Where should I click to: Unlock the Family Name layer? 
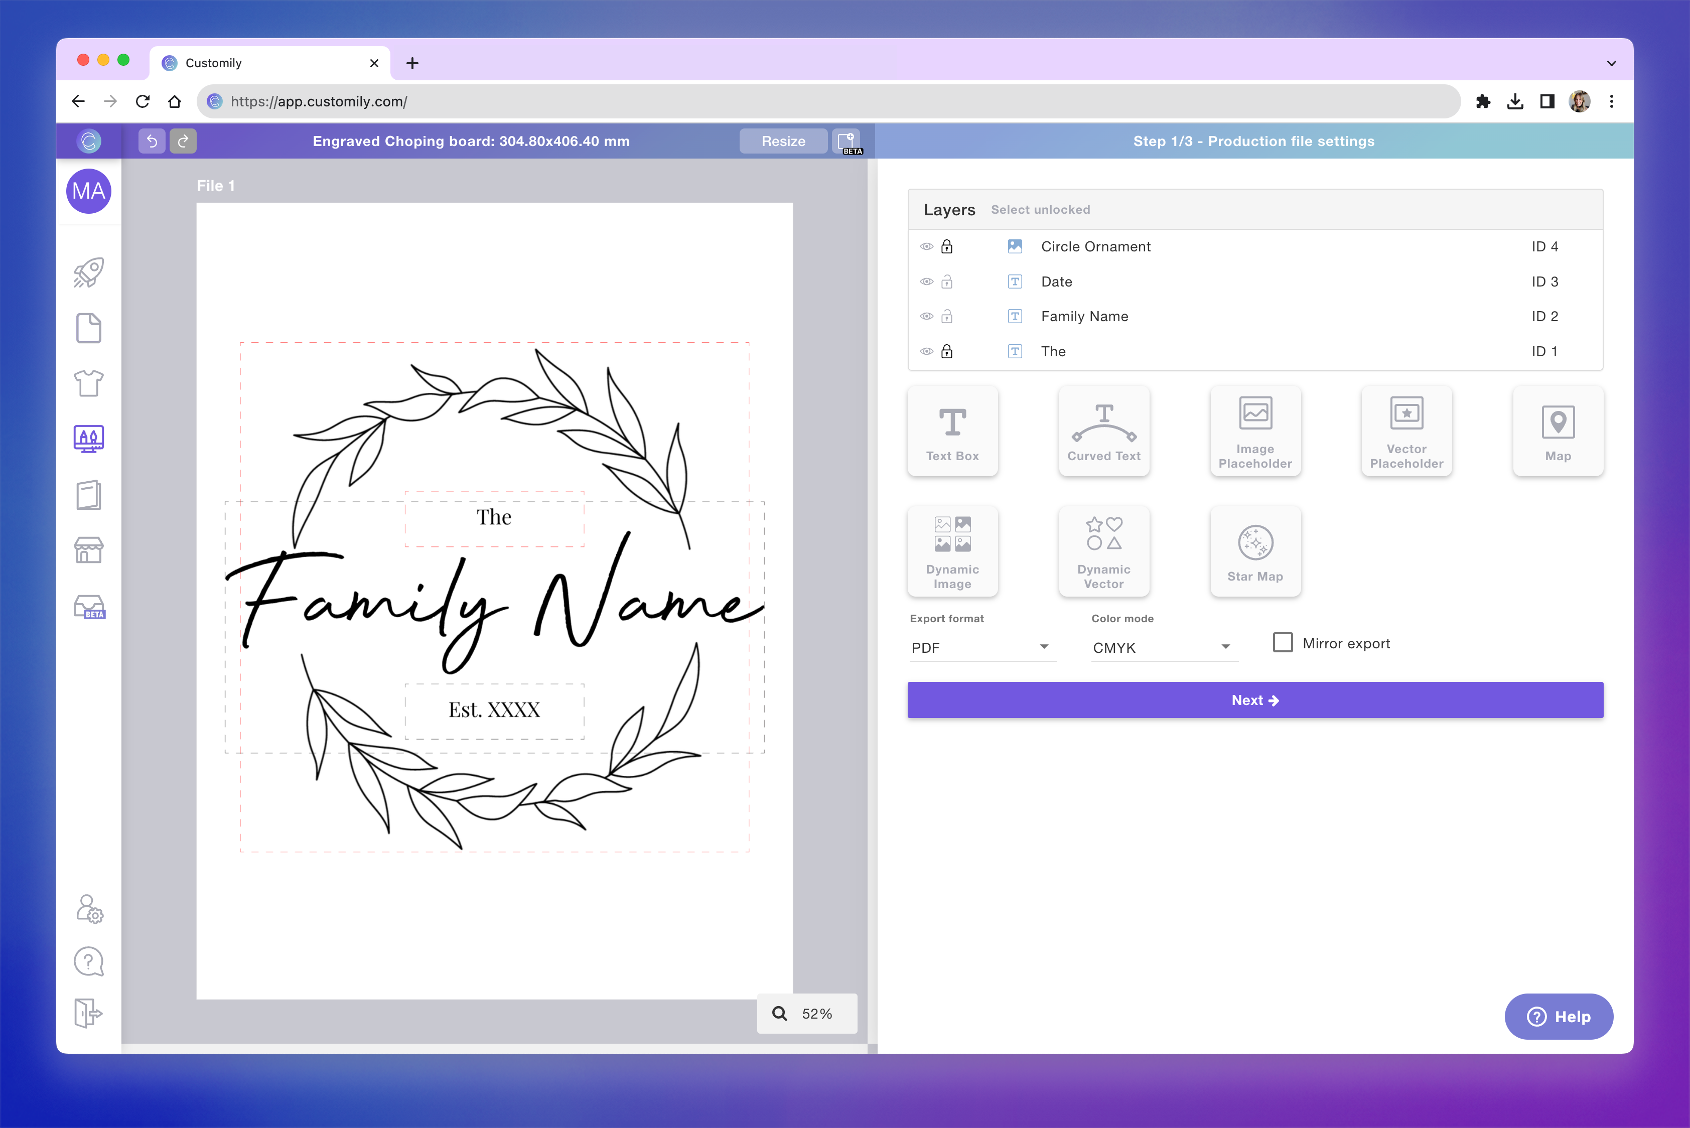coord(947,317)
